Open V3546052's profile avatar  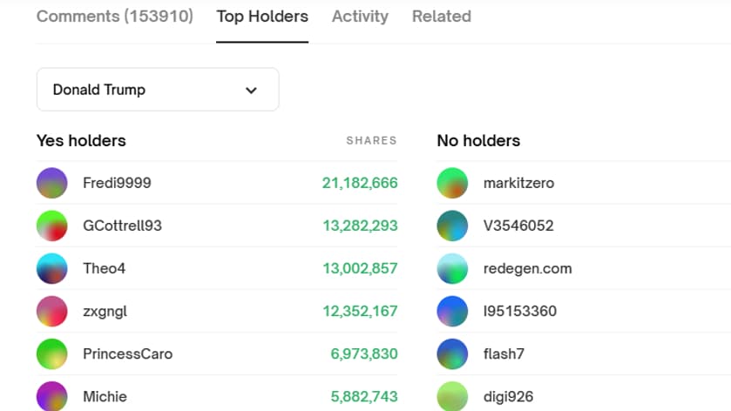(x=452, y=226)
